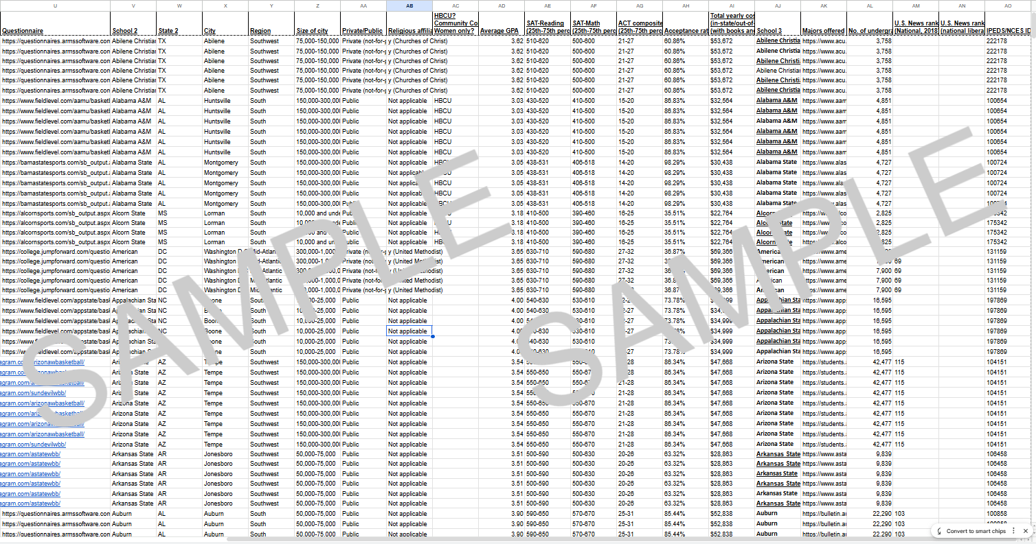
Task: Click the Acceptance rate header cell
Action: click(686, 31)
